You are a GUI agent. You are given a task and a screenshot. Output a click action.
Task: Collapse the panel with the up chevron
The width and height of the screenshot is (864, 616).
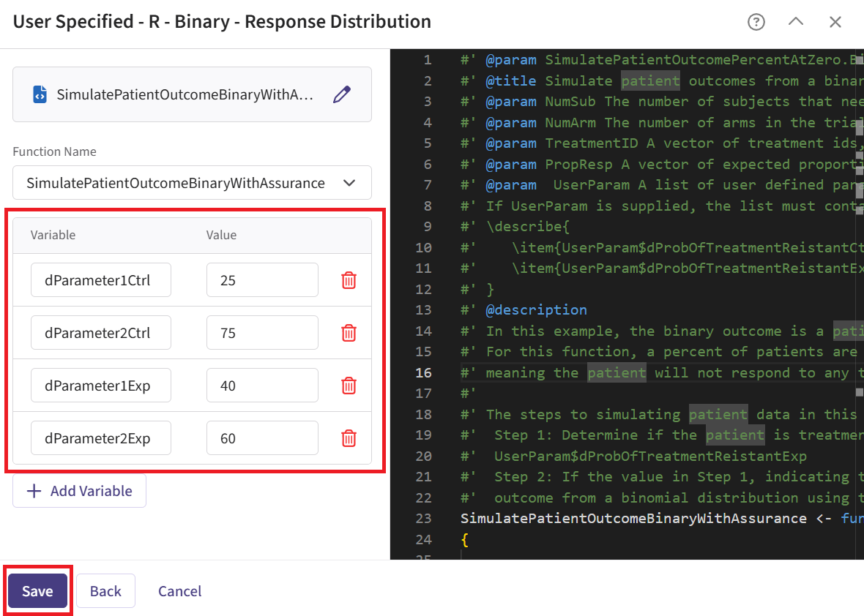click(796, 22)
